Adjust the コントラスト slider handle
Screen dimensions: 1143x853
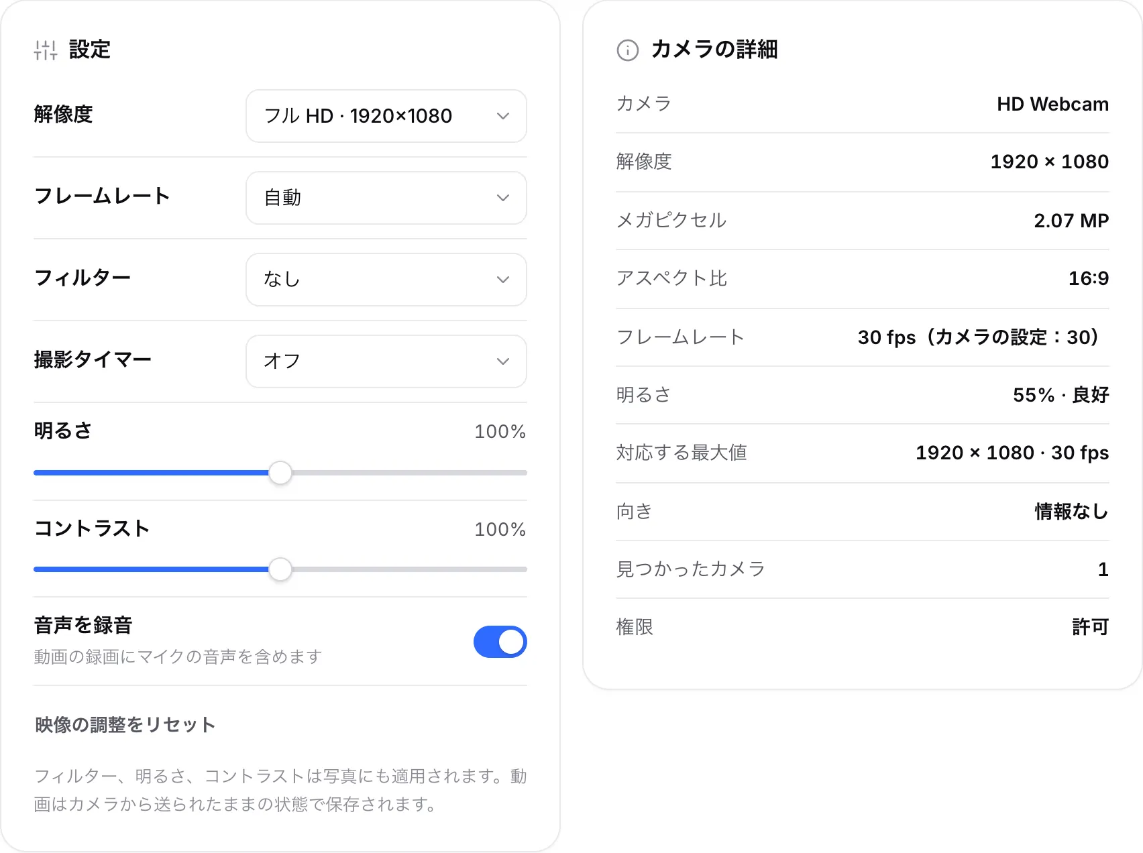(280, 569)
